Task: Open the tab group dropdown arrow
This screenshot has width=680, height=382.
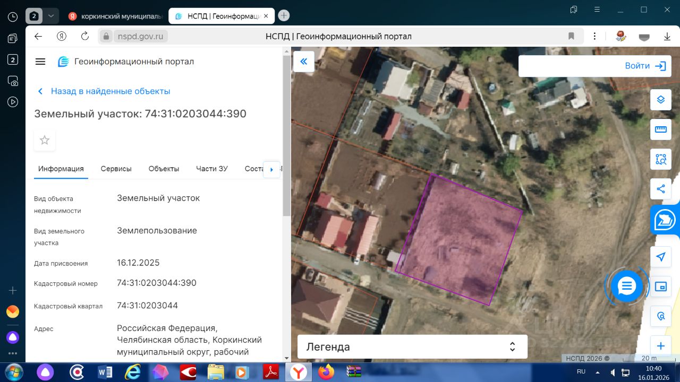Action: click(50, 16)
